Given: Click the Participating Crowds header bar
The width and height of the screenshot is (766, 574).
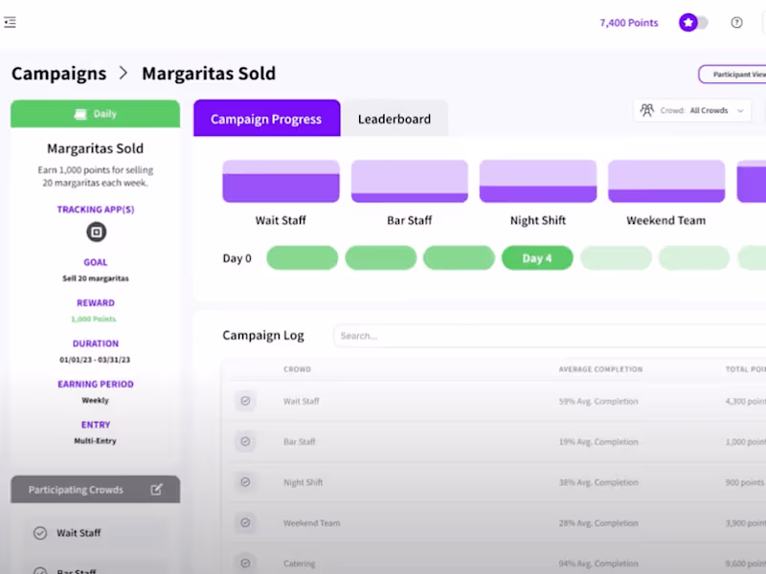Looking at the screenshot, I should coord(95,490).
